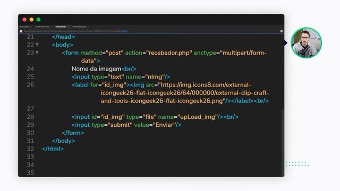Click the closing </label> tag on line 26
The image size is (340, 191).
point(242,101)
